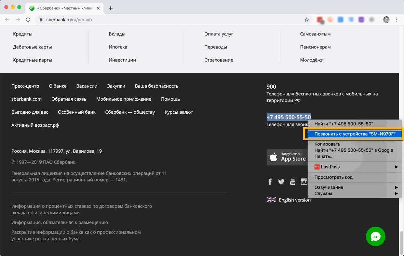Open Информация о процентных ставках link
The image size is (404, 256).
[82, 209]
